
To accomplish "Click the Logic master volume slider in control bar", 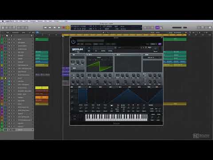I will 177,28.
